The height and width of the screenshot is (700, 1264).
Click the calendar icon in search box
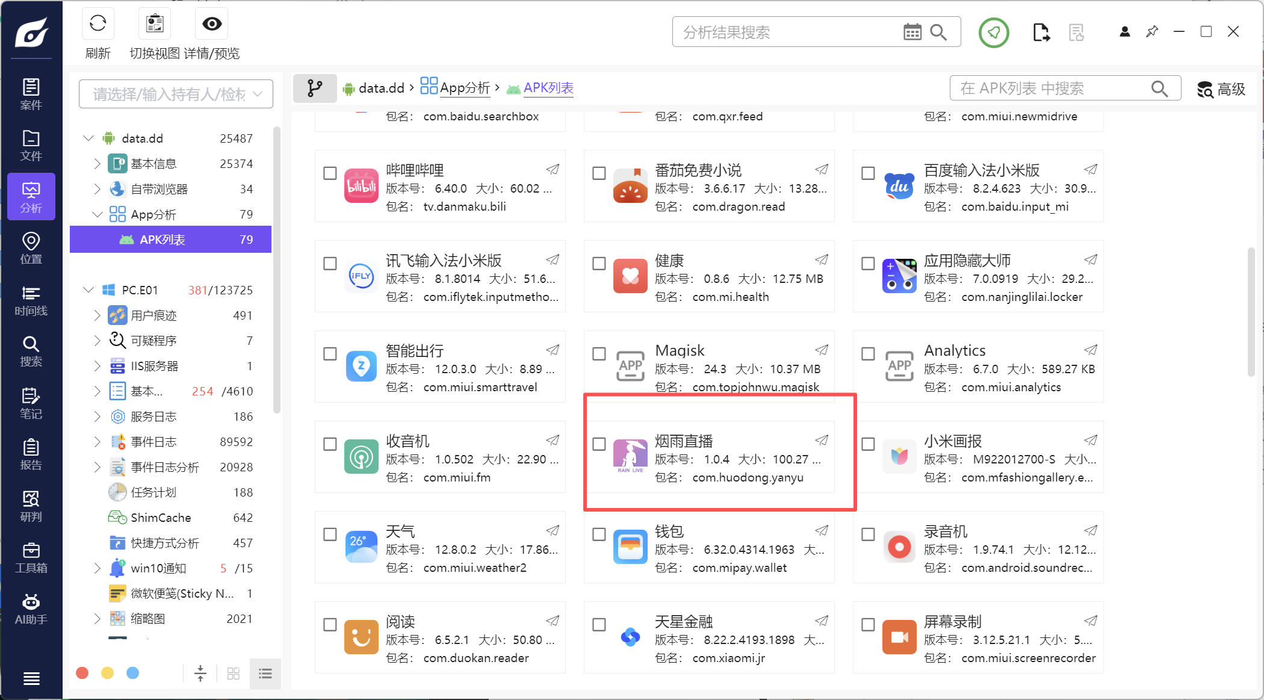pyautogui.click(x=912, y=32)
